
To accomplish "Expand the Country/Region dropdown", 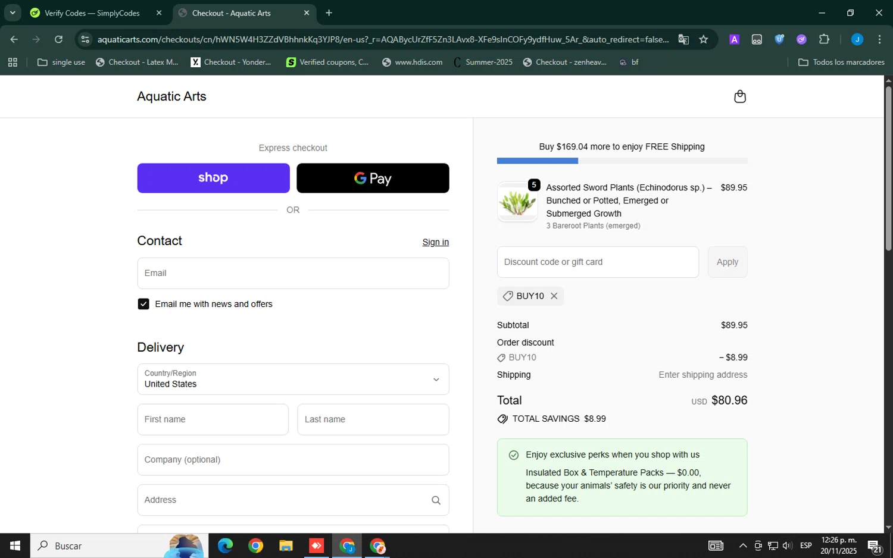I will (293, 379).
